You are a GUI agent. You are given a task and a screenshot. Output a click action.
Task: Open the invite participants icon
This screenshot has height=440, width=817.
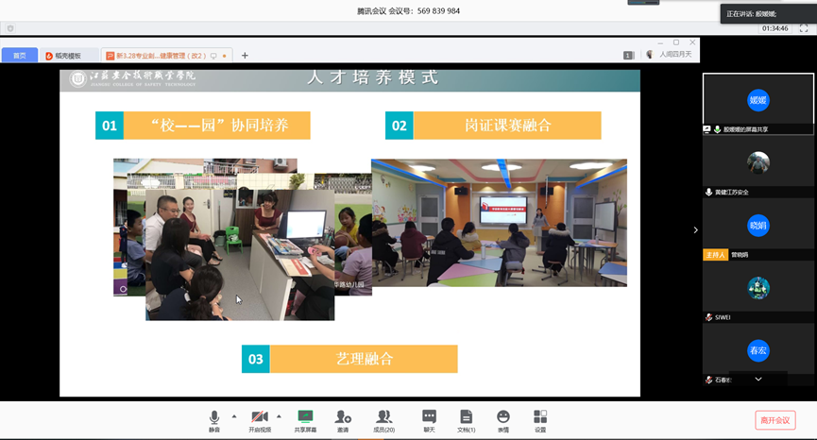pyautogui.click(x=343, y=417)
